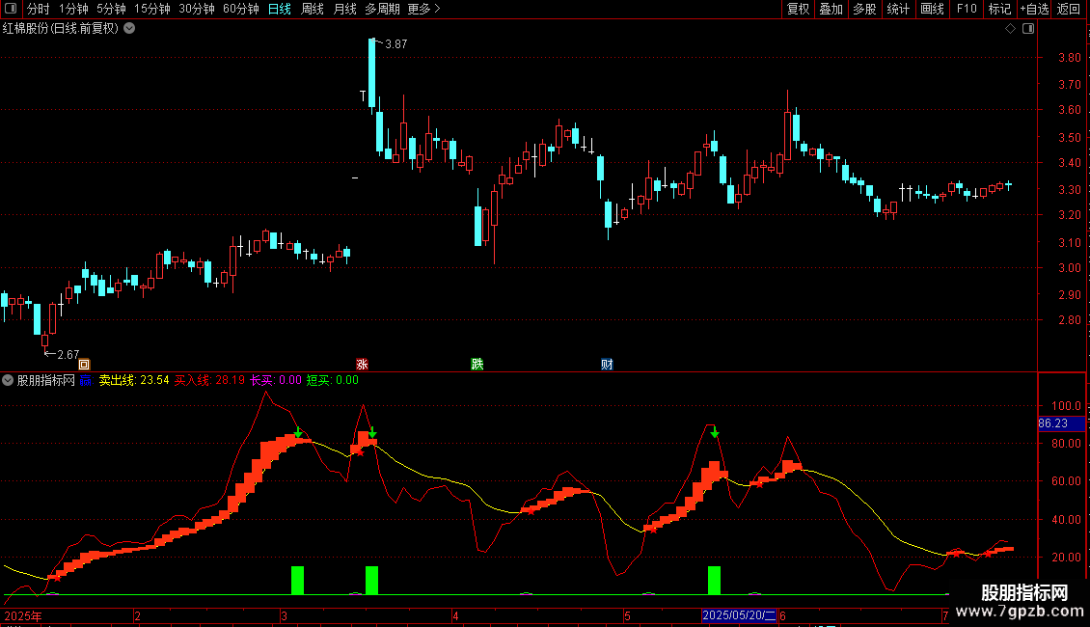Viewport: 1090px width, 627px height.
Task: Open the 多股 multi-stock view
Action: click(x=864, y=9)
